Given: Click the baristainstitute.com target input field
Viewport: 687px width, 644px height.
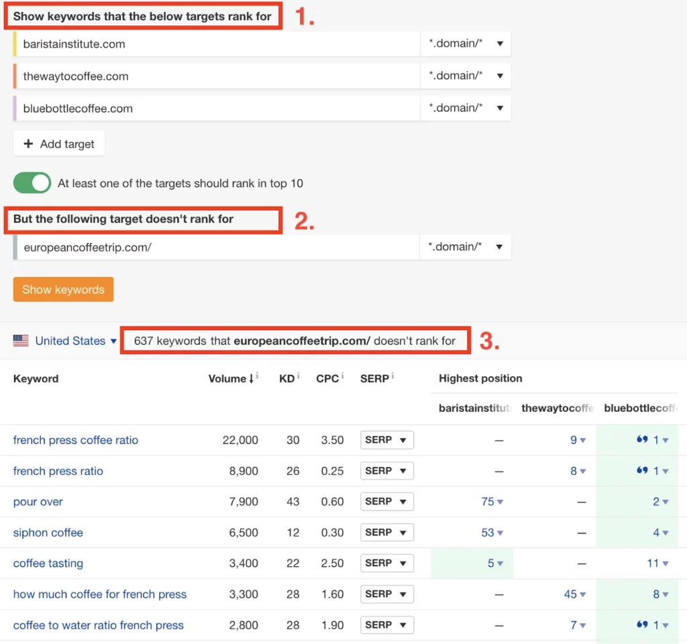Looking at the screenshot, I should tap(217, 44).
